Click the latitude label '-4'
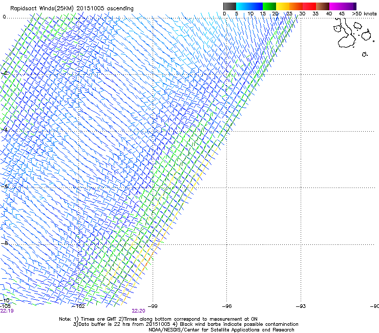 [5, 130]
